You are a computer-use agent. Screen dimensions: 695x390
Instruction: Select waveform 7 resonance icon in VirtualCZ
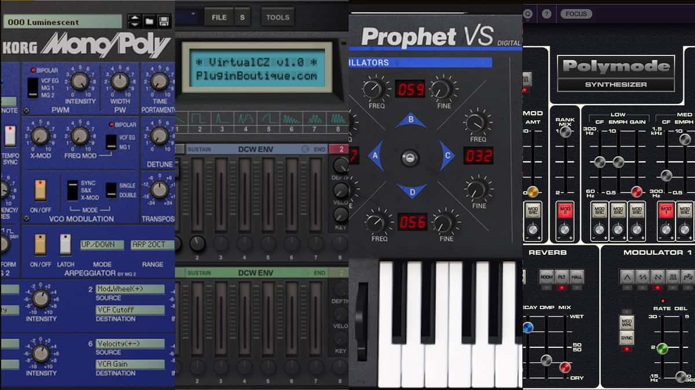[314, 118]
